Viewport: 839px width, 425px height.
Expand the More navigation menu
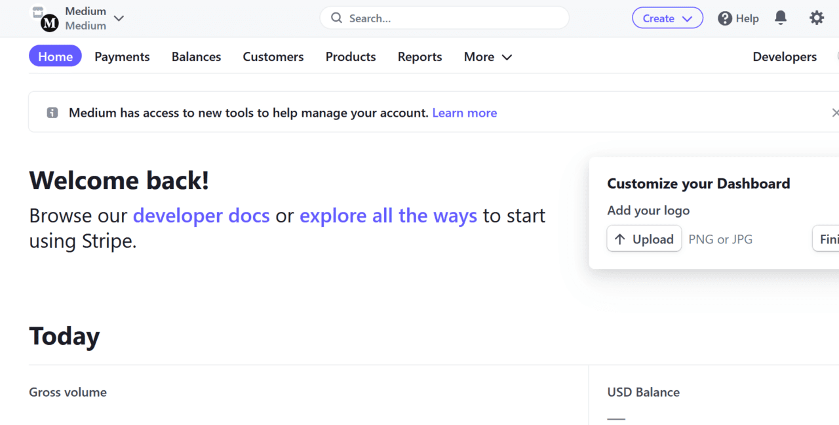tap(488, 57)
